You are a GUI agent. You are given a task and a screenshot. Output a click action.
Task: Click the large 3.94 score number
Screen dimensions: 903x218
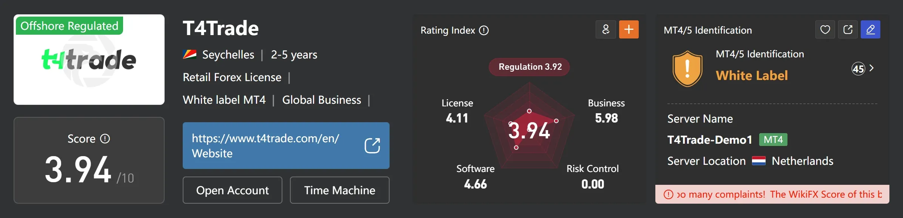(x=78, y=169)
